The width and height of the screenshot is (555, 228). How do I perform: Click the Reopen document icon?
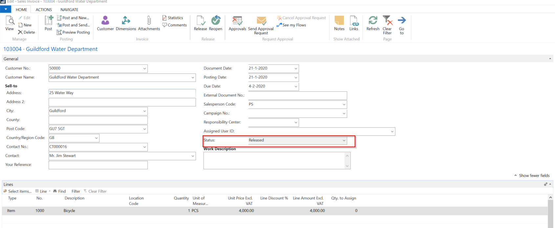tap(215, 21)
